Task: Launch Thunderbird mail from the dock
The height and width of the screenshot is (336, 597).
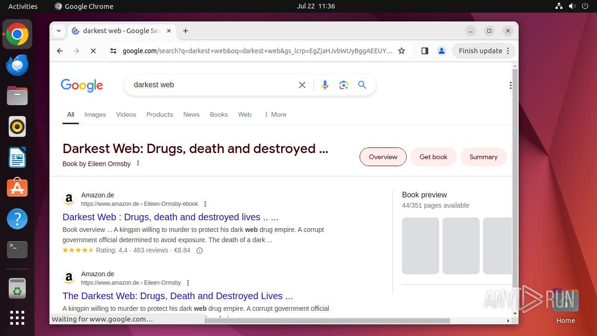Action: tap(17, 65)
